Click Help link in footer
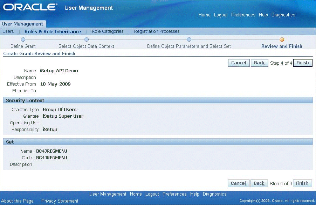 click(x=195, y=194)
